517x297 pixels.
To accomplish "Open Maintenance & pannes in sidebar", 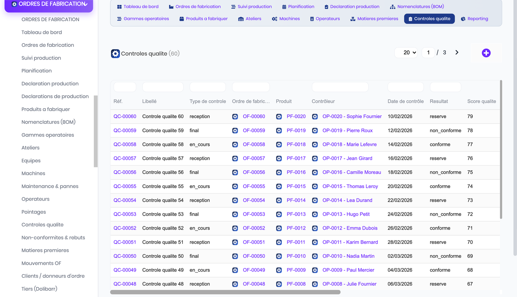I will point(50,186).
